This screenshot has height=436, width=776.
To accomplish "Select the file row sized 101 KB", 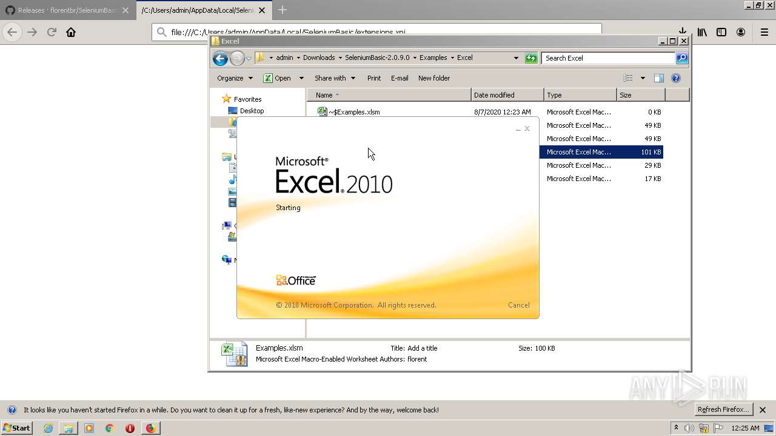I will [601, 152].
